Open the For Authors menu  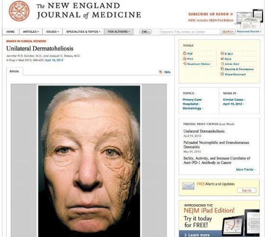(119, 32)
